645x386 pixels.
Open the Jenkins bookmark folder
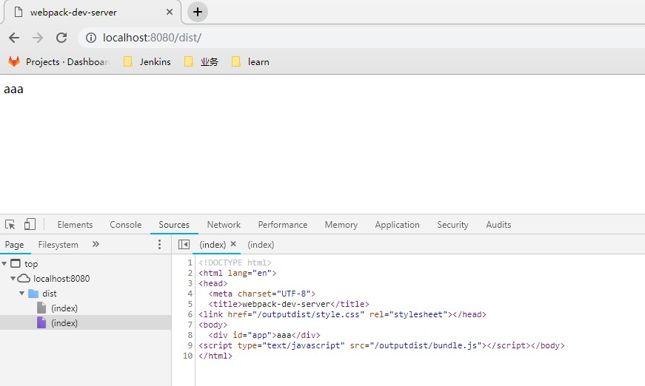147,61
